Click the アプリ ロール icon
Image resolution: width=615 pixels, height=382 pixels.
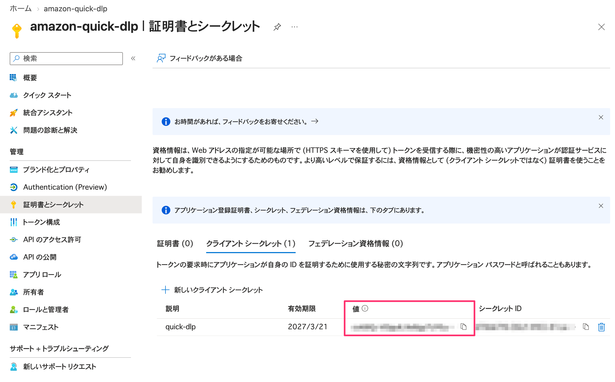click(x=13, y=275)
